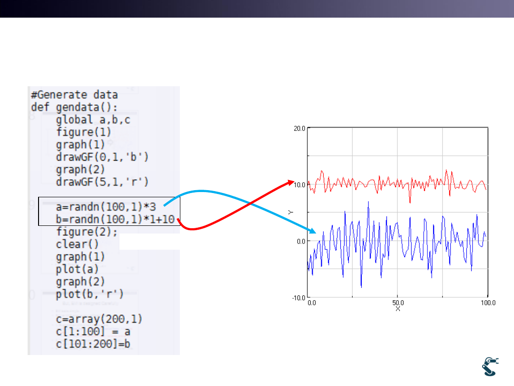Click the drawGF(5,1,'r') code line
The width and height of the screenshot is (514, 386).
(x=102, y=182)
